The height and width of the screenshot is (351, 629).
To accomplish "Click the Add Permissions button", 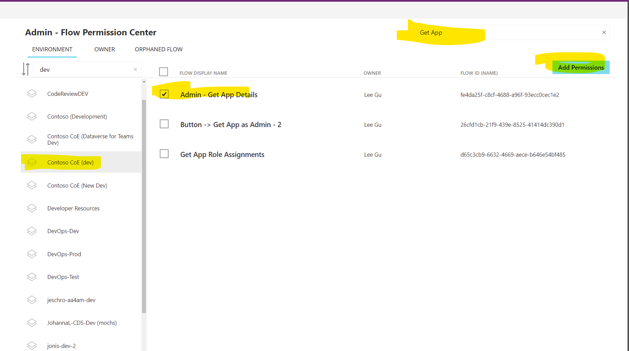I will [x=580, y=67].
